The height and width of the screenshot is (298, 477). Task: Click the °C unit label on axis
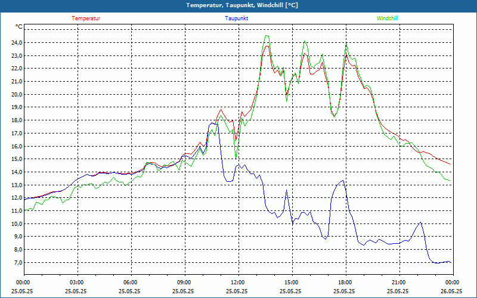[19, 27]
